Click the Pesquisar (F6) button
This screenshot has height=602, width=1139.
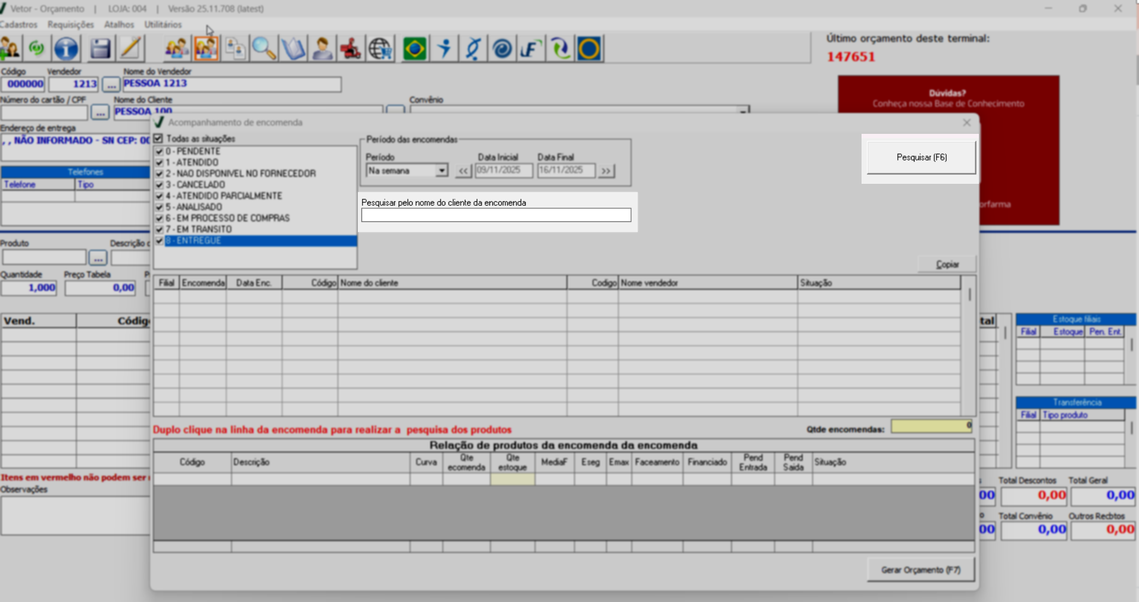[921, 158]
